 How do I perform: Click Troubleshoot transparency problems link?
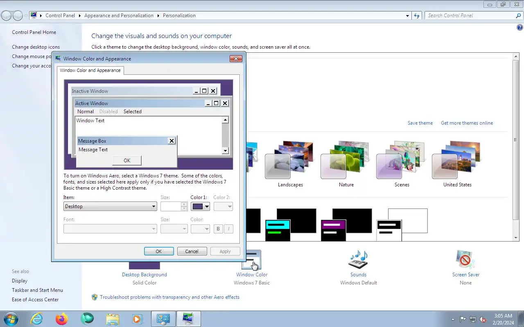pos(169,297)
